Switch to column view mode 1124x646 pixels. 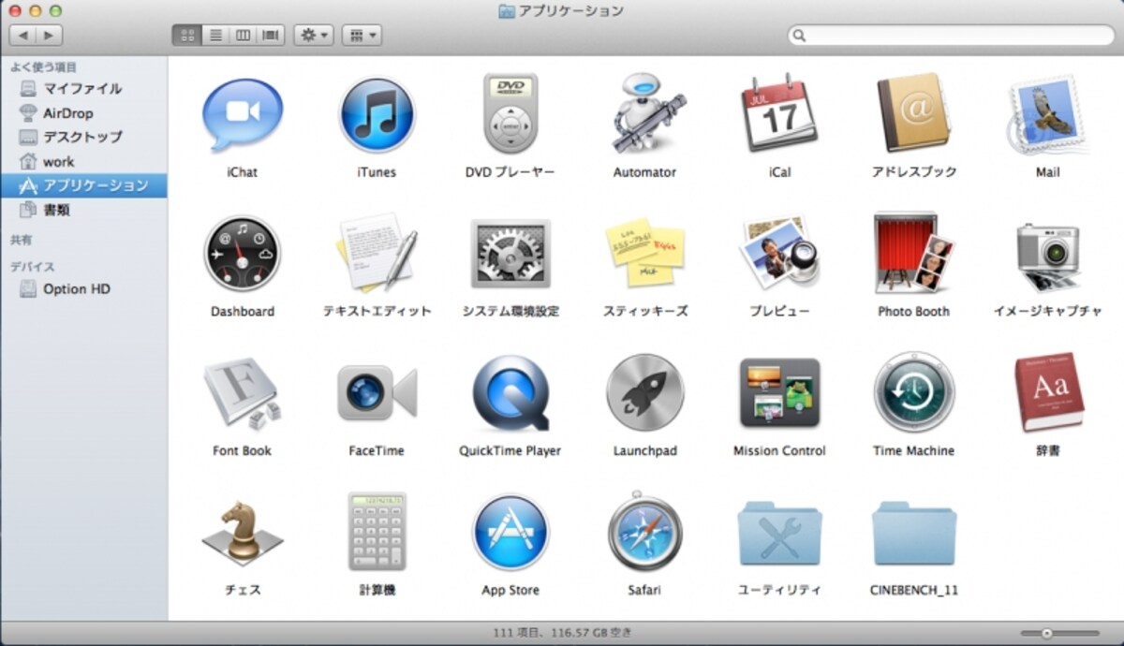[243, 35]
